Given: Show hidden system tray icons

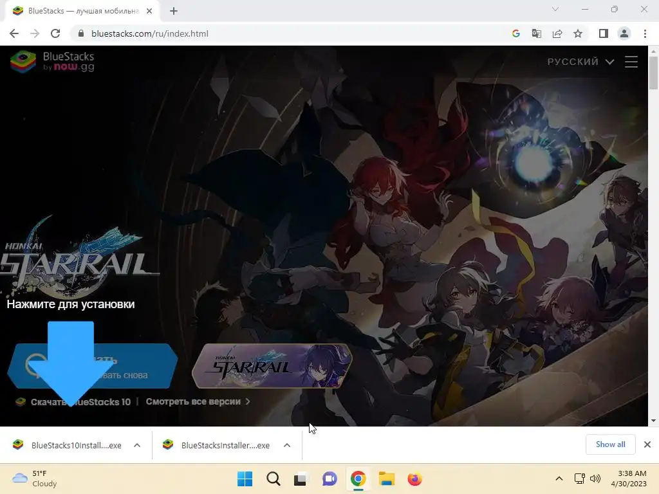Looking at the screenshot, I should (x=559, y=479).
